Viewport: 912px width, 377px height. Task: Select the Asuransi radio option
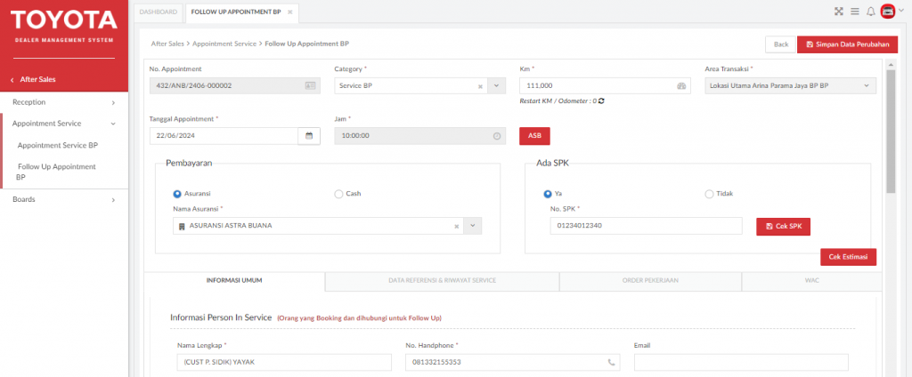click(x=177, y=194)
